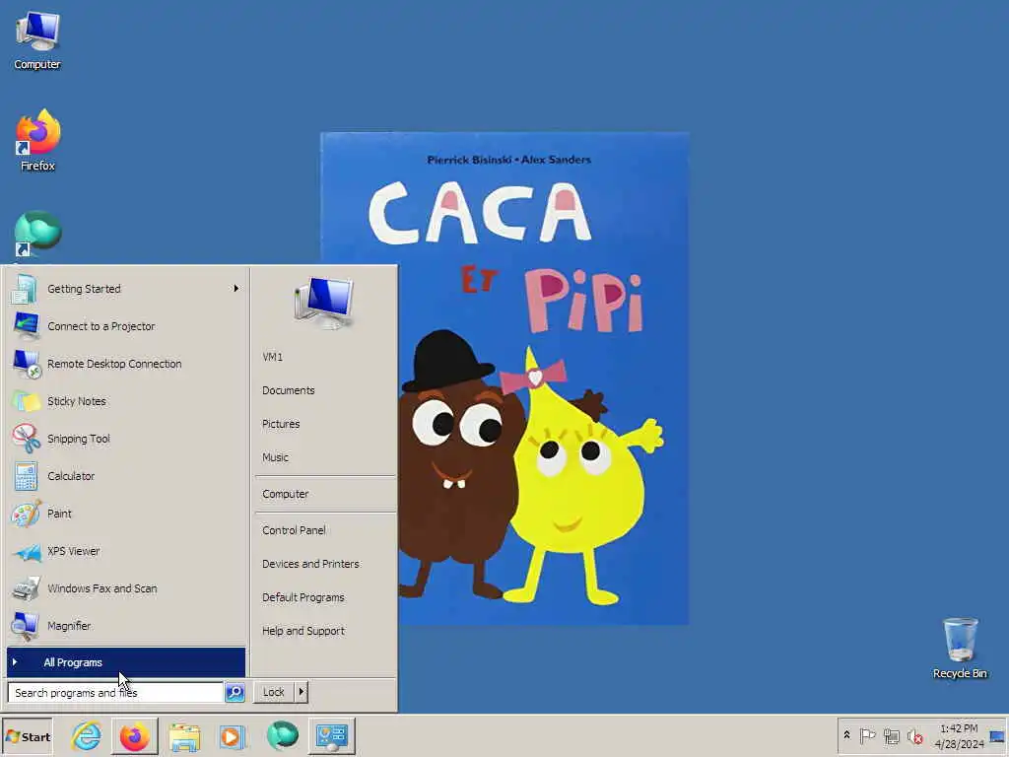Click the Connect to a Projector icon
Viewport: 1009px width, 757px height.
pos(26,326)
